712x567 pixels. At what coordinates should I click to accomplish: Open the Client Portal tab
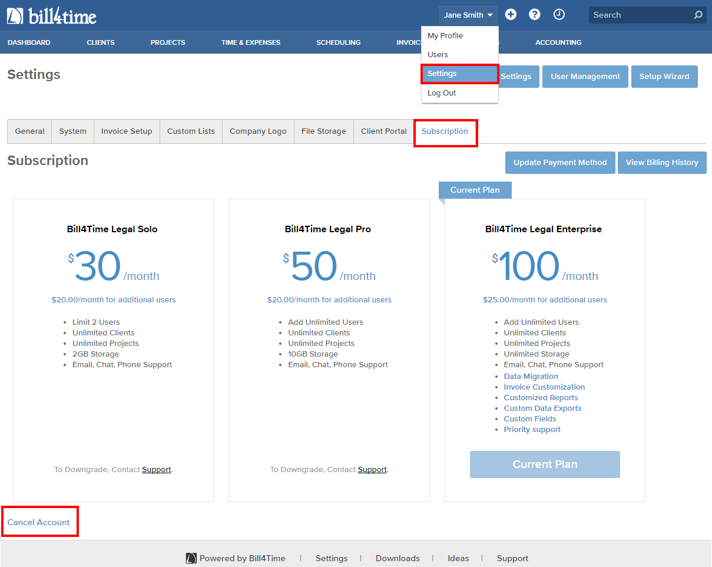pos(384,131)
